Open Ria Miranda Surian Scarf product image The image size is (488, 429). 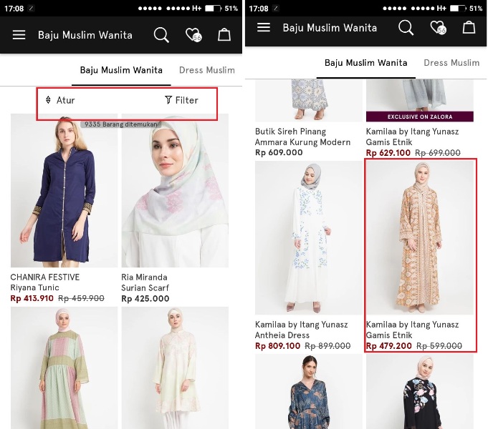[175, 191]
